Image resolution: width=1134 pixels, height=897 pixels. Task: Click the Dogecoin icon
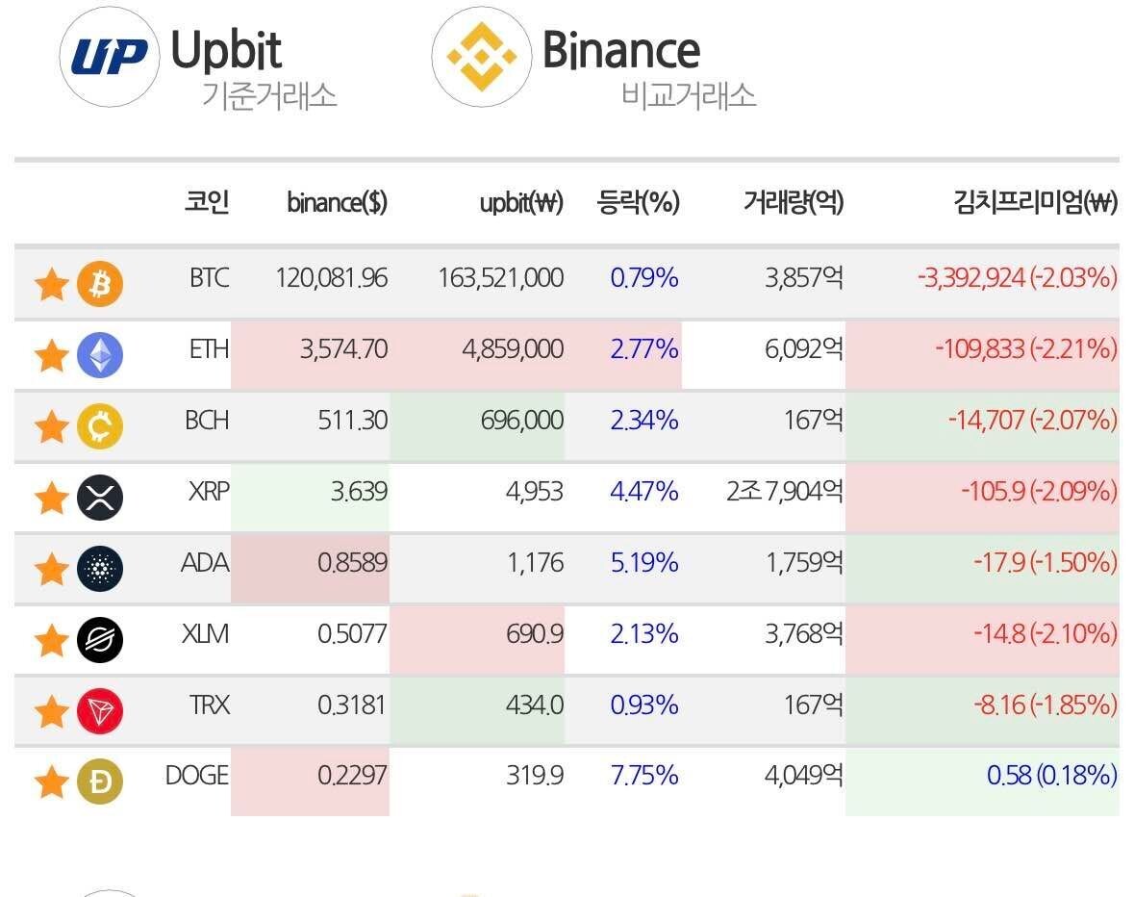pyautogui.click(x=100, y=782)
